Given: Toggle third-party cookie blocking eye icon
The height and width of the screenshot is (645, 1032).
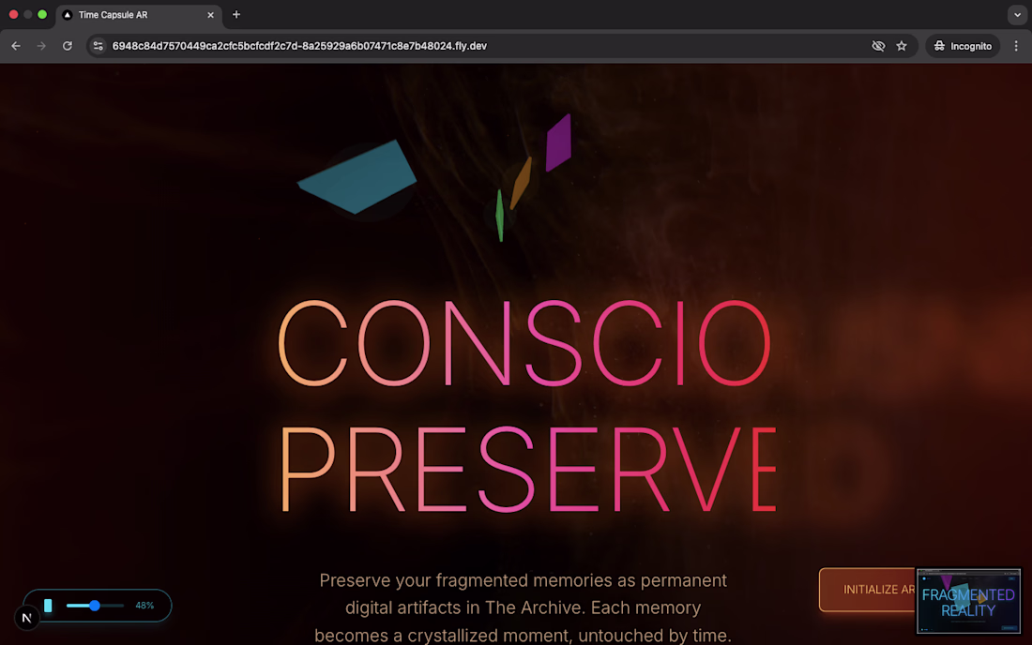Looking at the screenshot, I should [878, 46].
